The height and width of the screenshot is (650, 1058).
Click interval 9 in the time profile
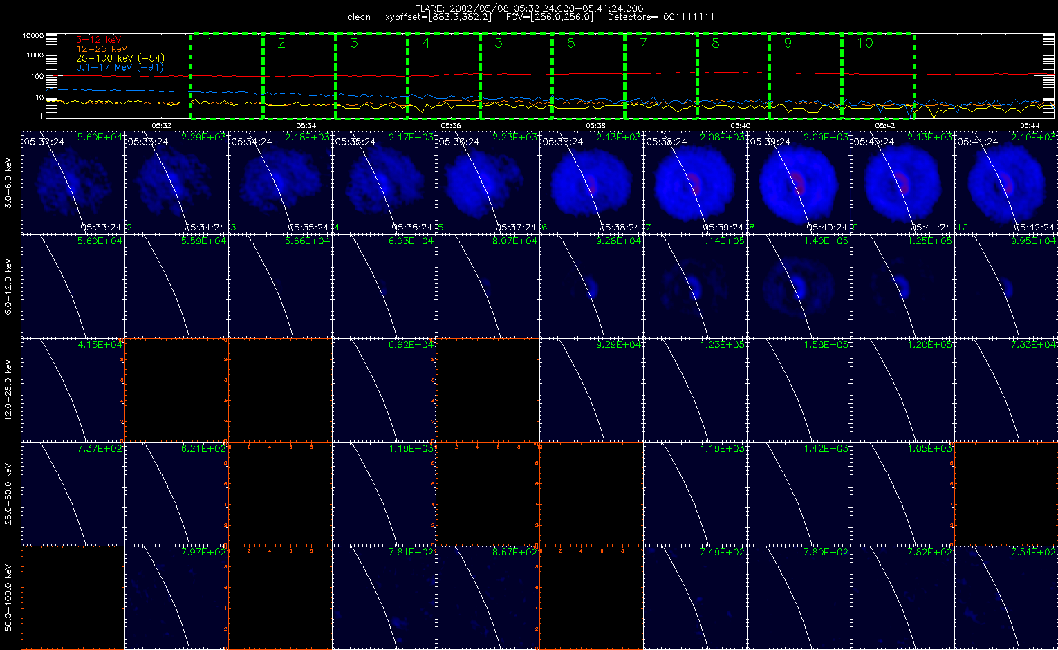coord(806,75)
